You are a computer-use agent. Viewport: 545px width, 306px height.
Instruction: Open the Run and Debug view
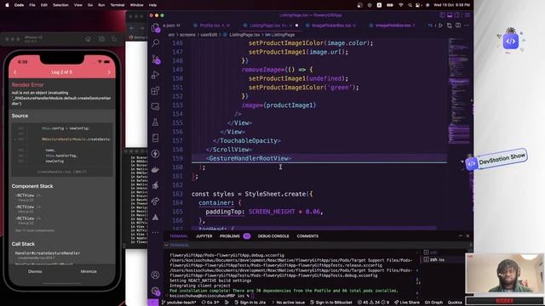tap(155, 75)
